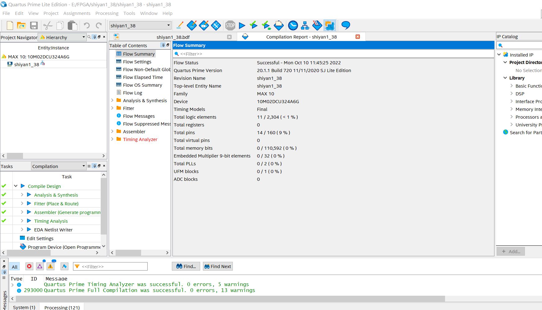Expand the Fitter folder in Table of Contents
The image size is (542, 310).
(112, 108)
